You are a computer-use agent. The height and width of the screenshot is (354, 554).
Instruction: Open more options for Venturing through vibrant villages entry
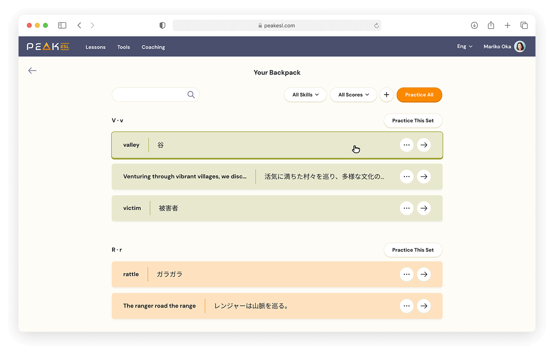407,176
